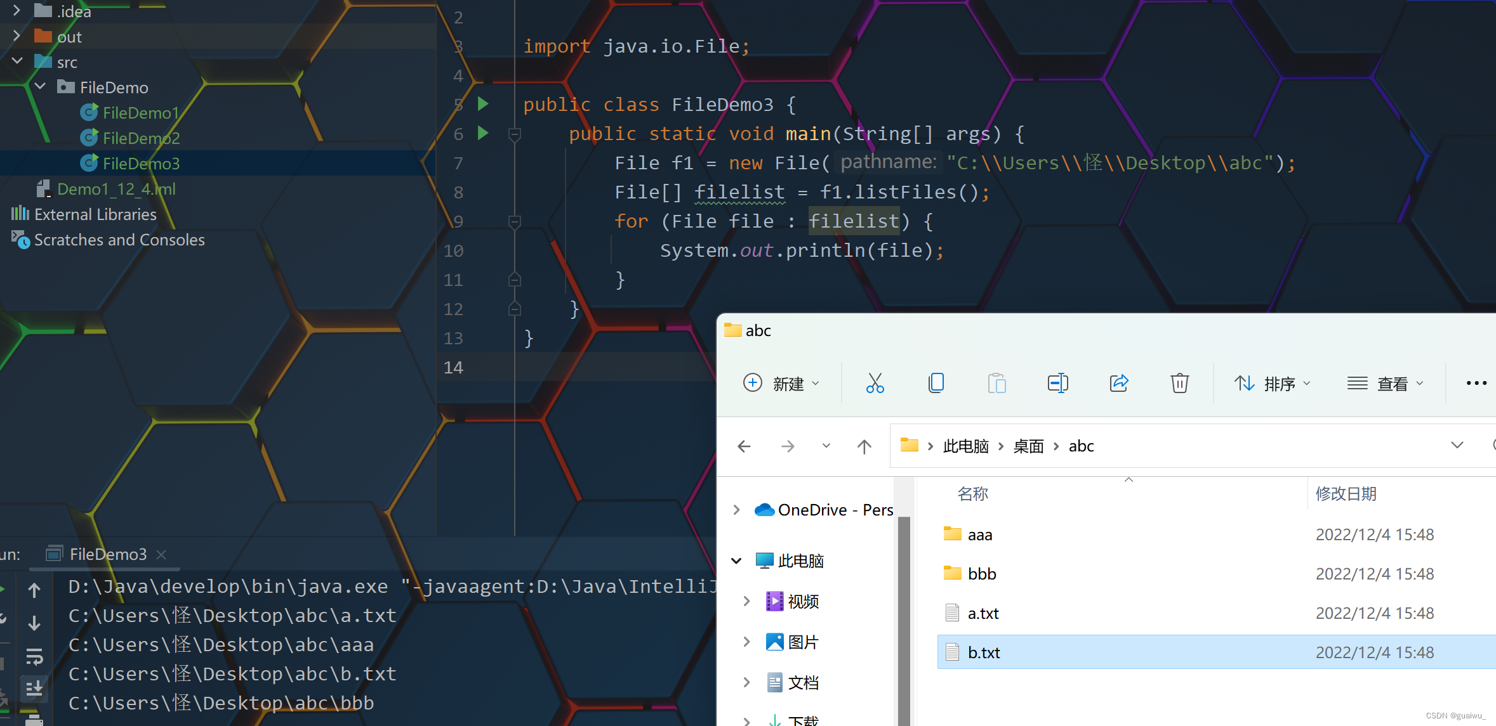Expand the 文档 node in navigation pane
This screenshot has height=726, width=1496.
746,682
